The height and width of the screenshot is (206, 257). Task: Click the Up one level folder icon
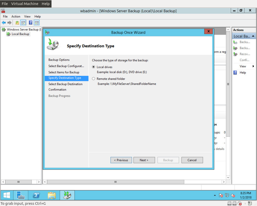17,23
